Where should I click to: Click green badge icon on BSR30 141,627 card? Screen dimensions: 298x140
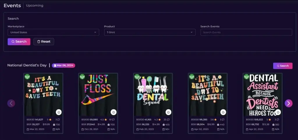[27, 77]
